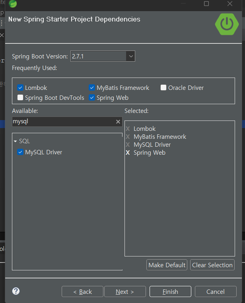This screenshot has height=303, width=245.
Task: Click Finish to create the project
Action: pos(170,291)
